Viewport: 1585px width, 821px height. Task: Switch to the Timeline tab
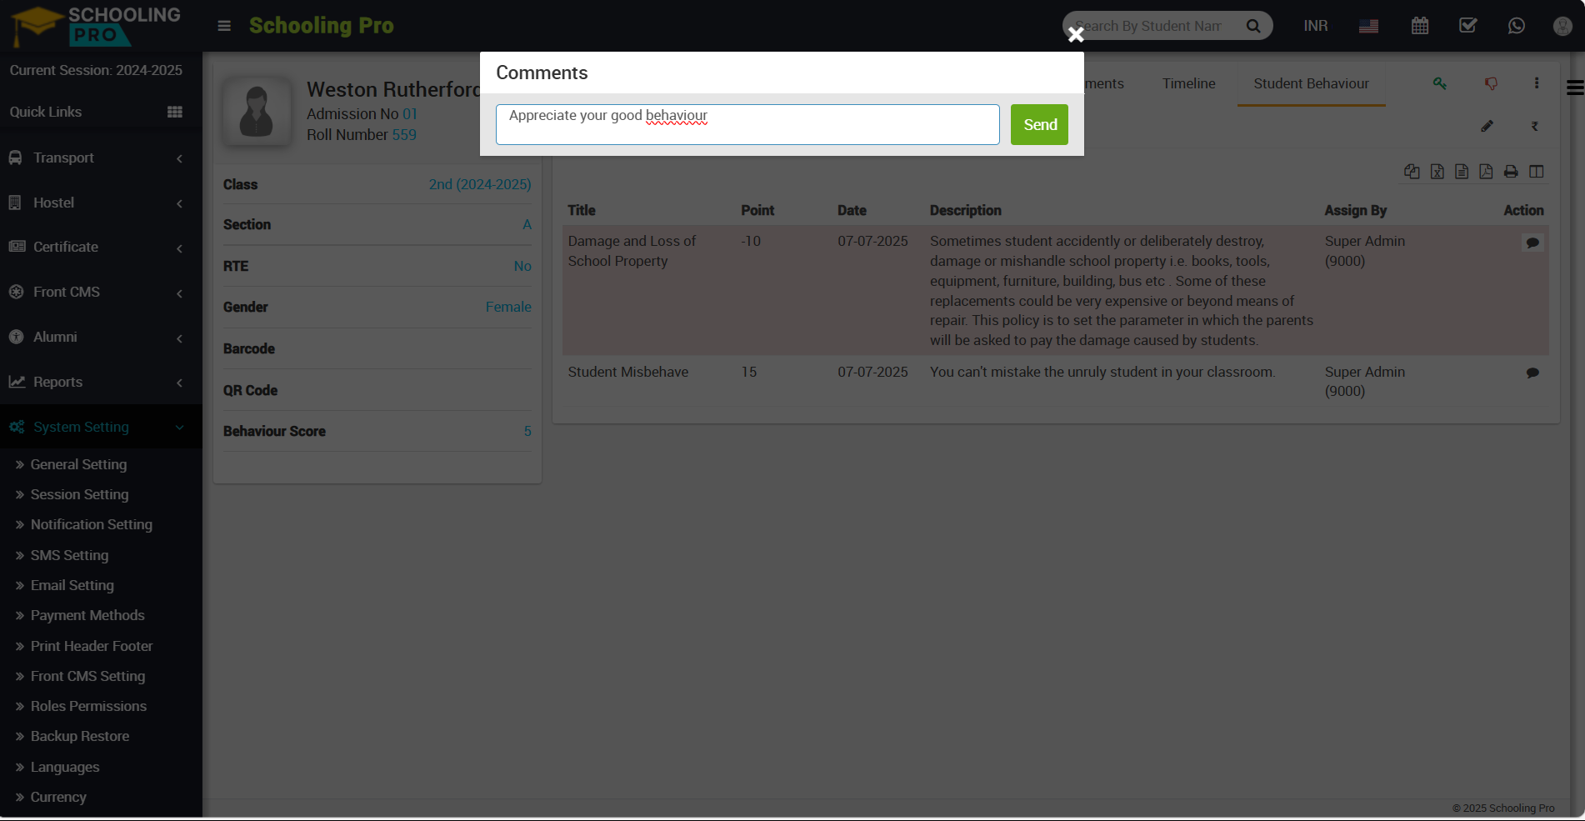(1188, 83)
